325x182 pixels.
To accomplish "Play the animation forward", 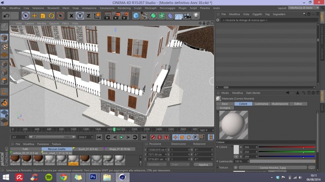I will 121,137.
